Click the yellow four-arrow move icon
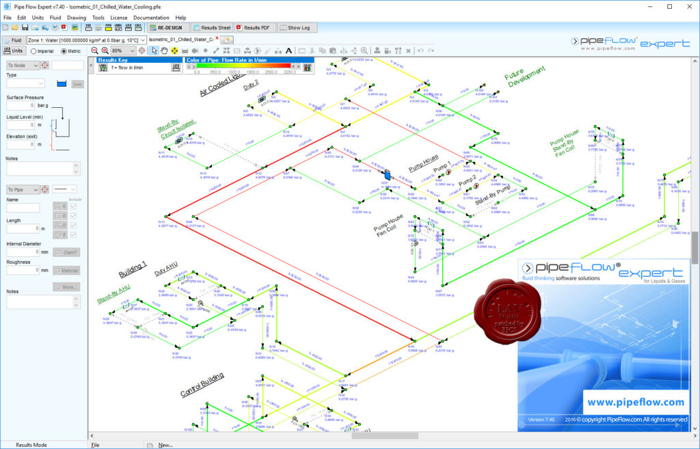 coord(174,51)
